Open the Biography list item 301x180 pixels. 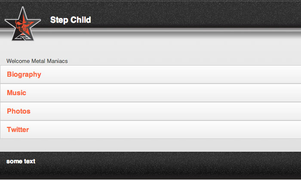tap(24, 75)
